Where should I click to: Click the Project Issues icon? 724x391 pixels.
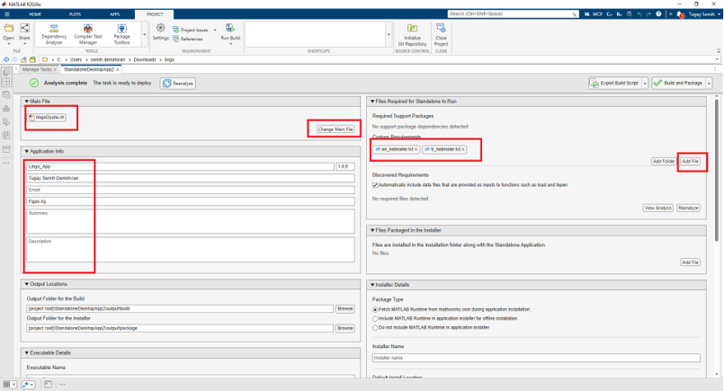coord(176,30)
